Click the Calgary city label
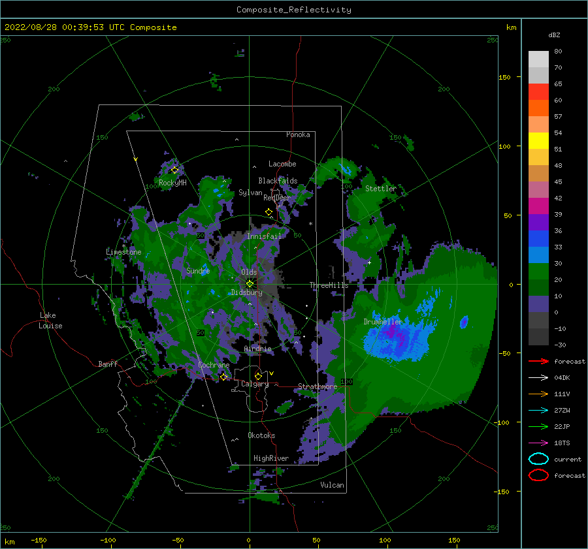The image size is (588, 549). (x=255, y=384)
